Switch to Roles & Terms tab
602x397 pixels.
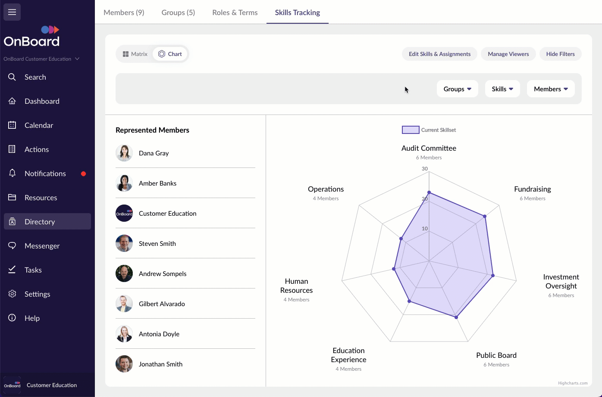(235, 12)
